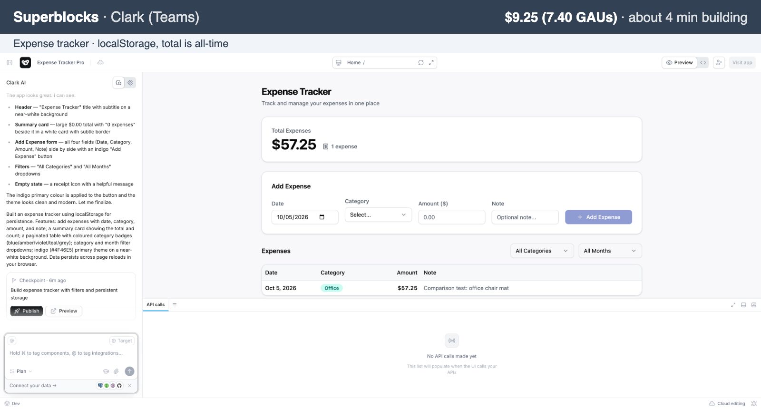The height and width of the screenshot is (409, 761).
Task: Open the Plan mode dropdown
Action: 21,371
